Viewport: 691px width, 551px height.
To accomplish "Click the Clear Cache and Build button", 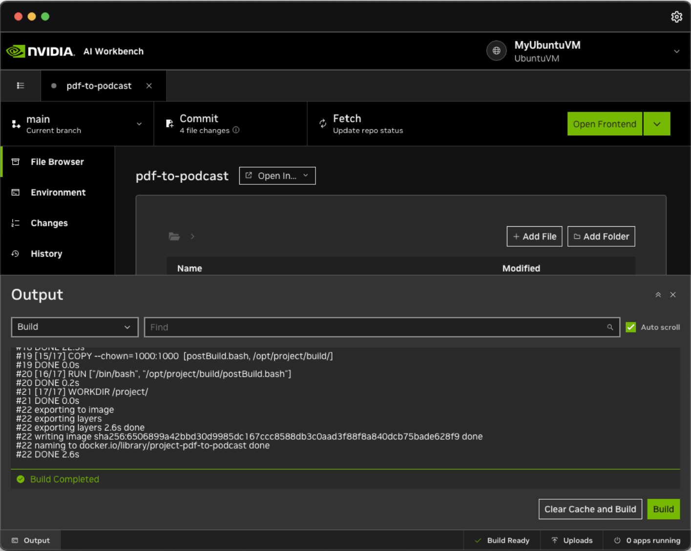I will click(x=590, y=509).
